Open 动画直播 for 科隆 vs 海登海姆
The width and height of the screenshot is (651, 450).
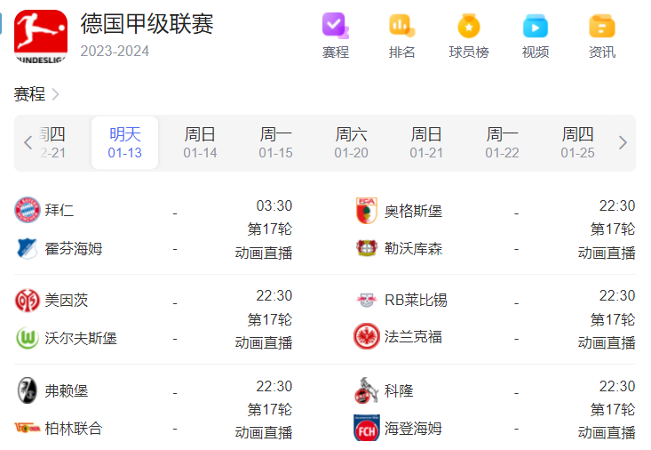[x=607, y=432]
